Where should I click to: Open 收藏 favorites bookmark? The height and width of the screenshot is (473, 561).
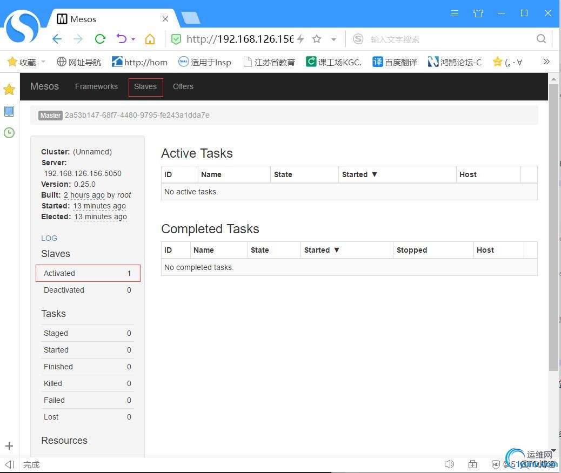coord(22,62)
